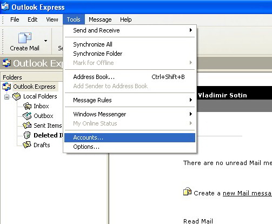272x224 pixels.
Task: Open the Outbox folder label
Action: (43, 116)
